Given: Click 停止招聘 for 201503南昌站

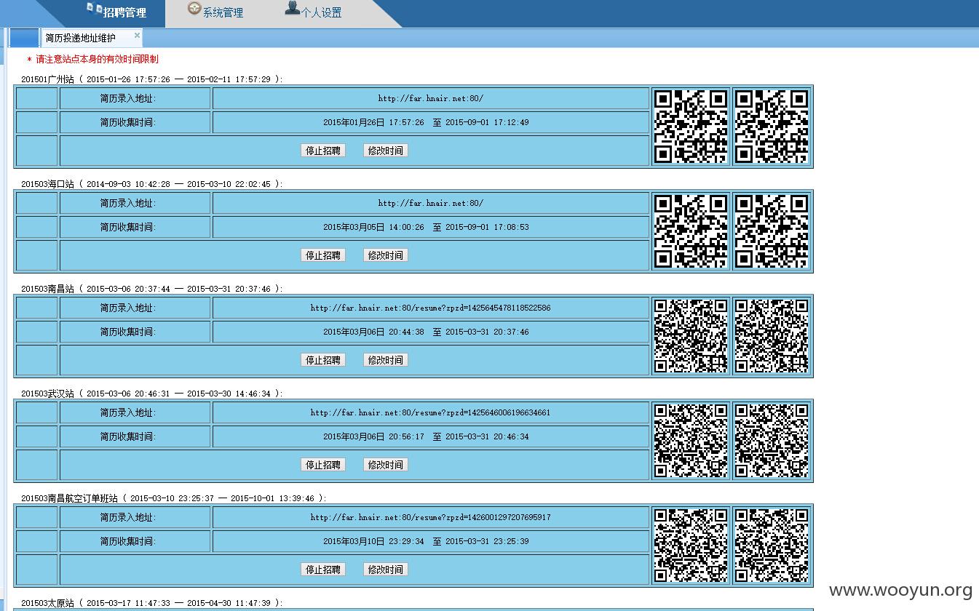Looking at the screenshot, I should pos(323,360).
